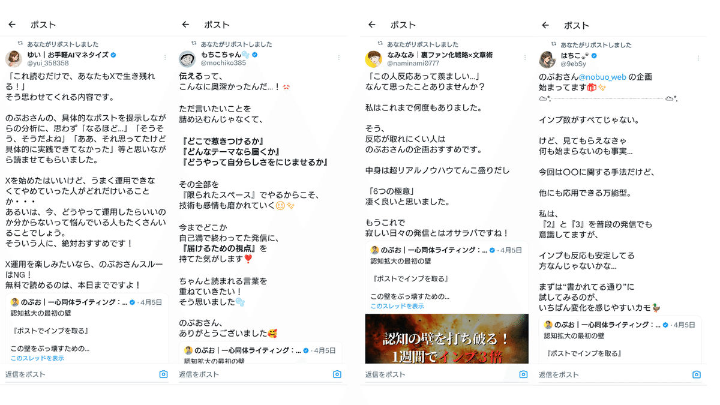Show thread under the naminami0777 quote

pyautogui.click(x=397, y=306)
